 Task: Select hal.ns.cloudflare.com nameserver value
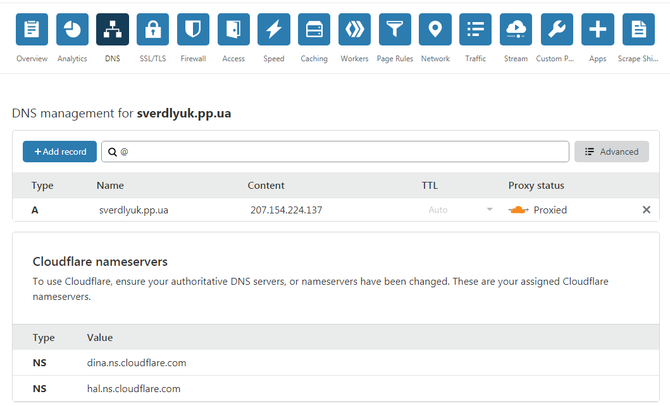tap(133, 388)
